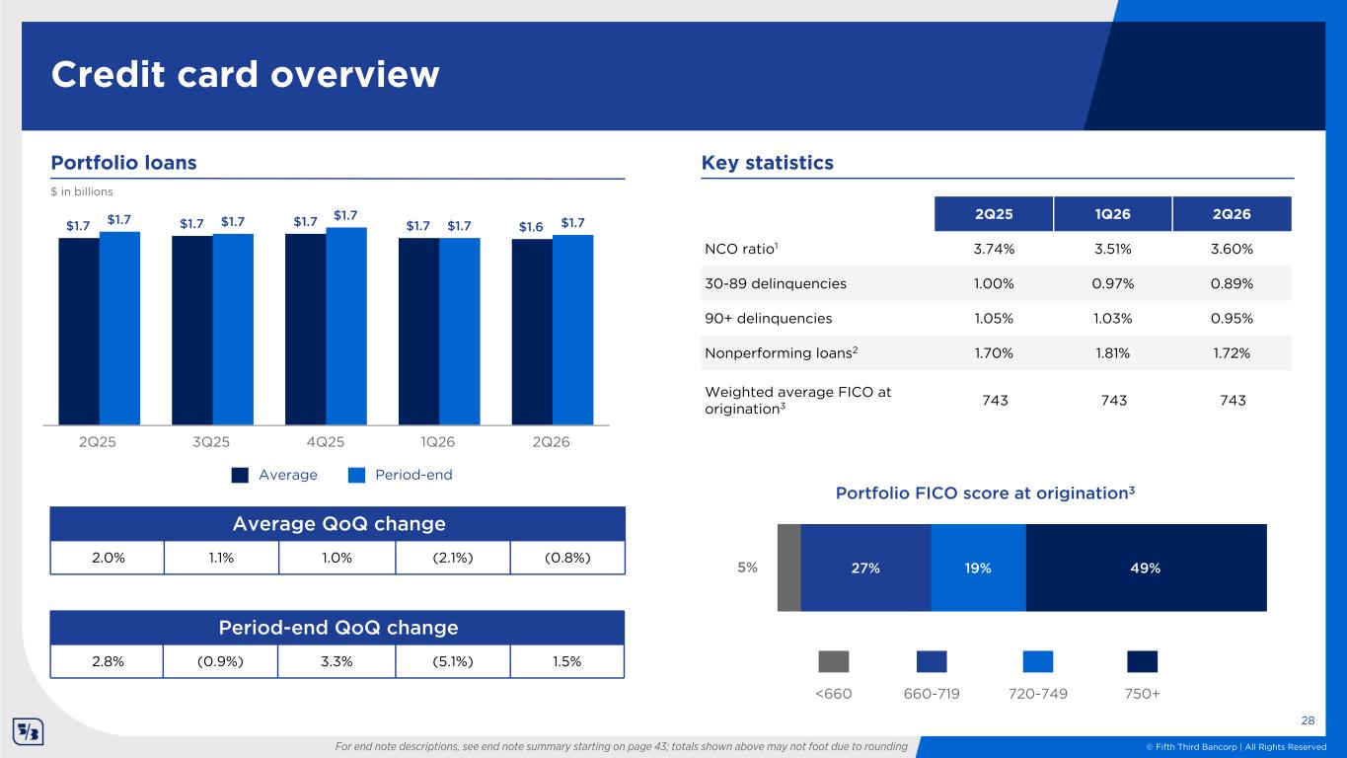
Task: Click the Average QoQ change header
Action: tap(338, 523)
